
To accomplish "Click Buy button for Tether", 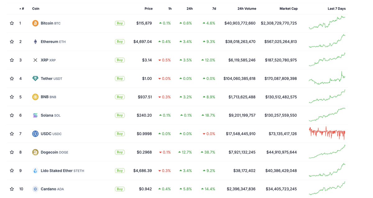I will click(x=120, y=79).
